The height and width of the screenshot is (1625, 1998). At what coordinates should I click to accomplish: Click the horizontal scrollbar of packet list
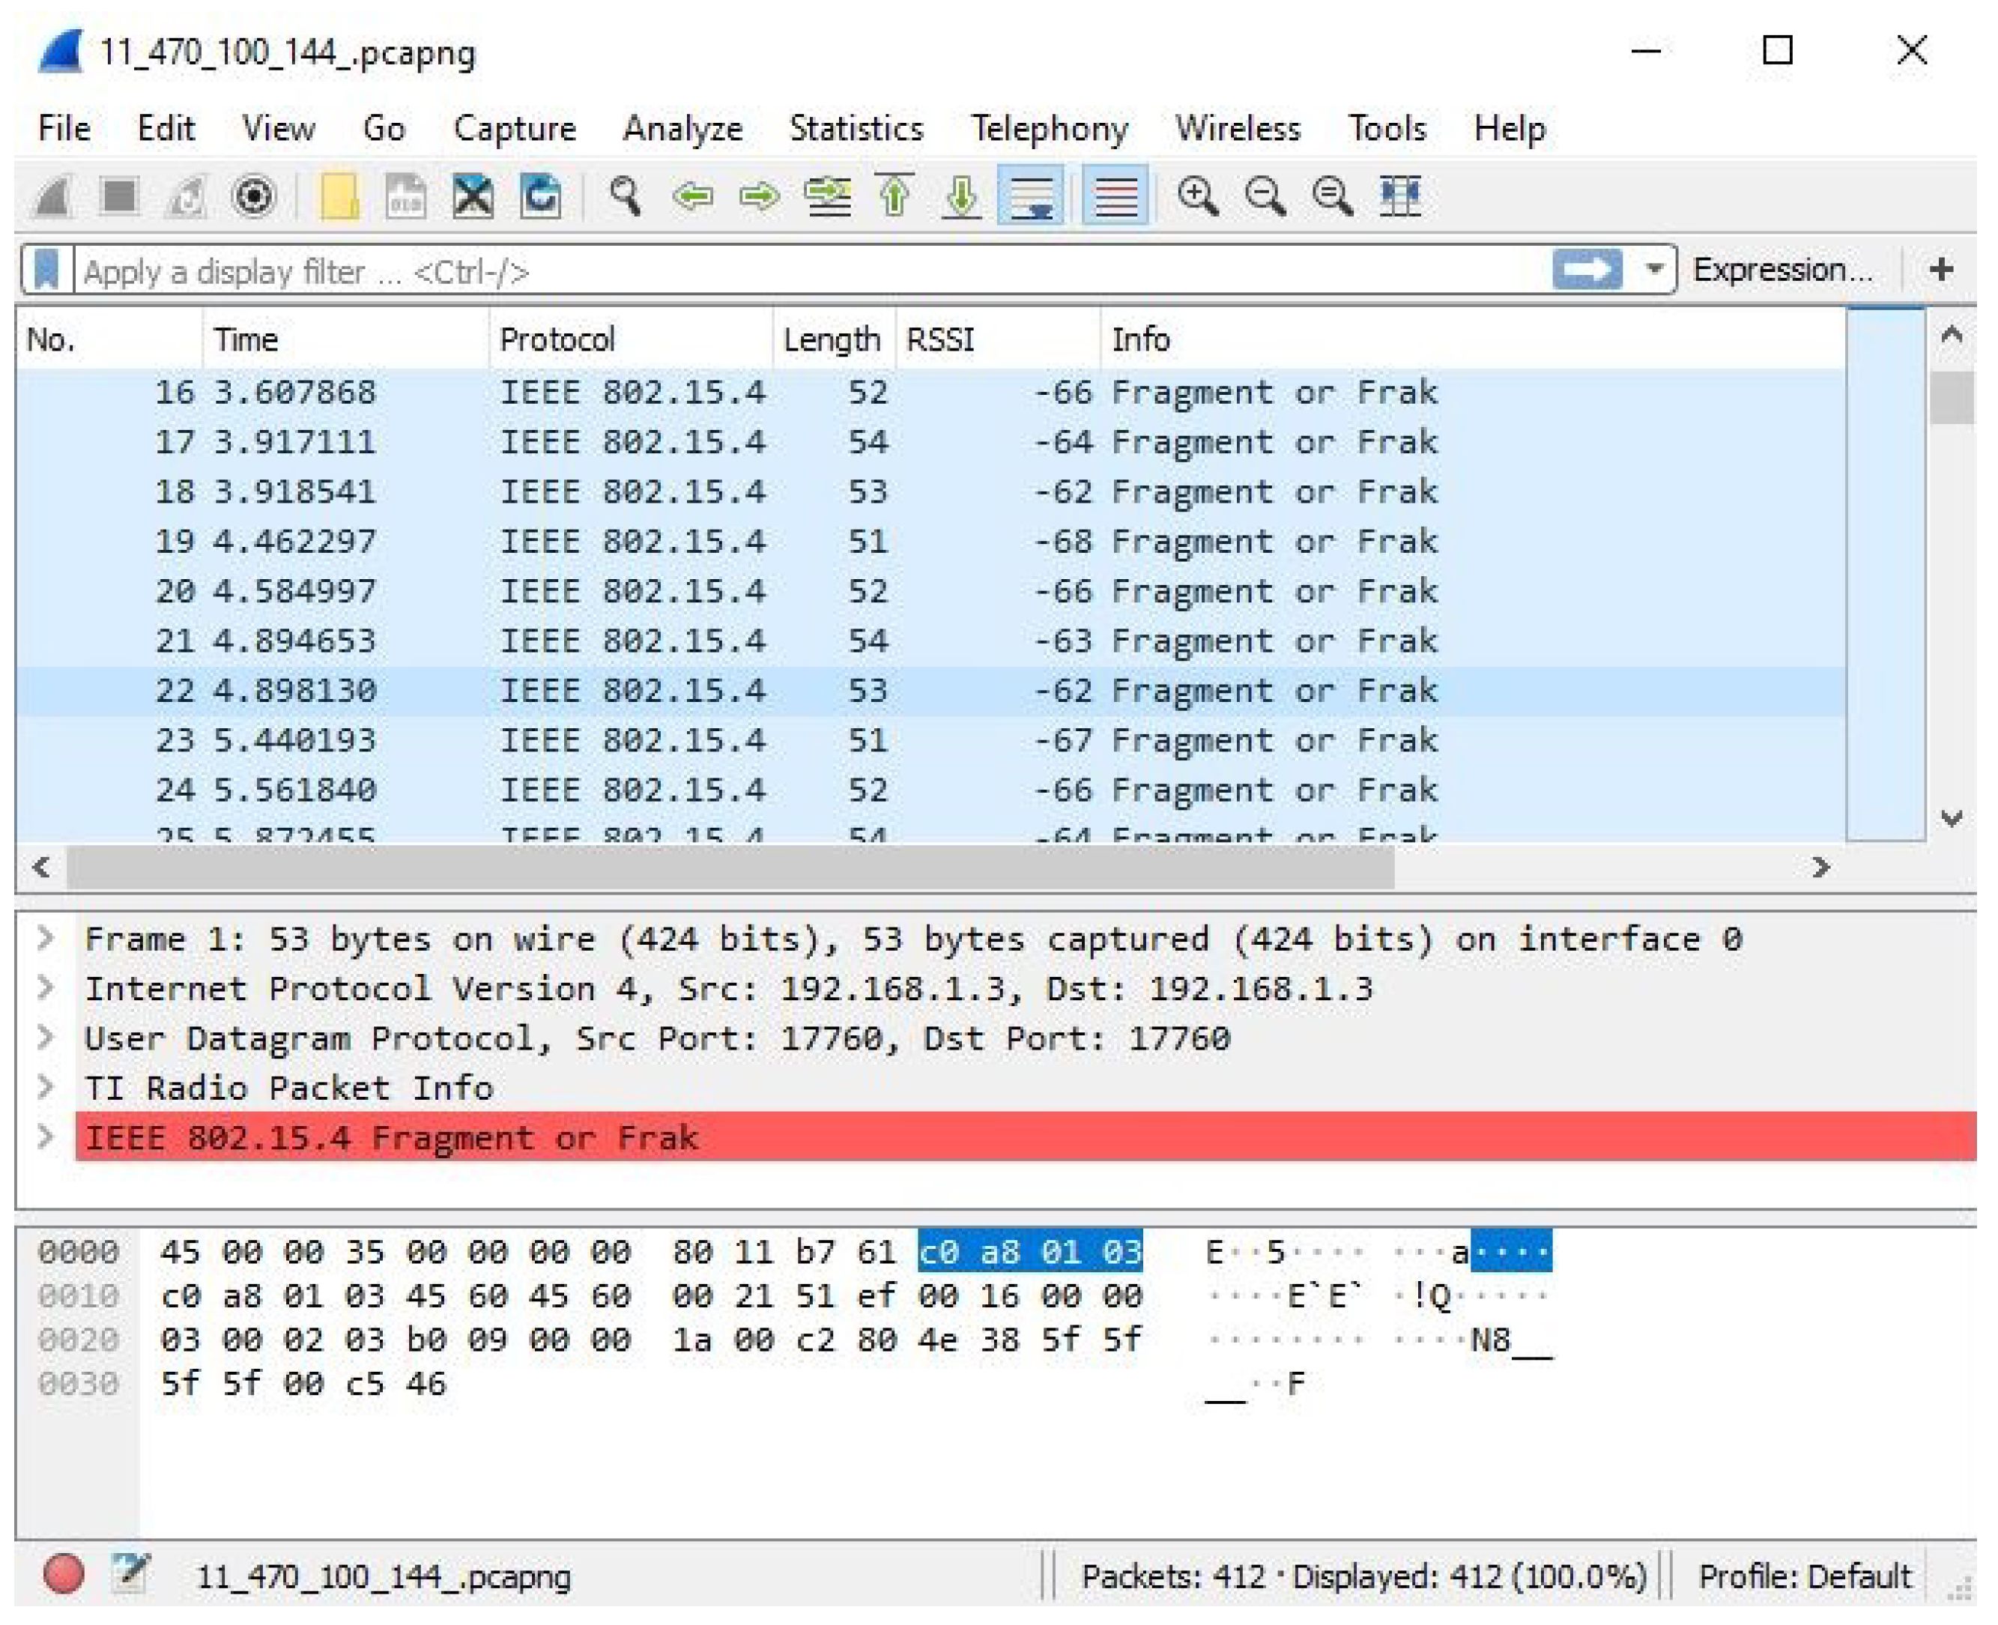coord(730,868)
